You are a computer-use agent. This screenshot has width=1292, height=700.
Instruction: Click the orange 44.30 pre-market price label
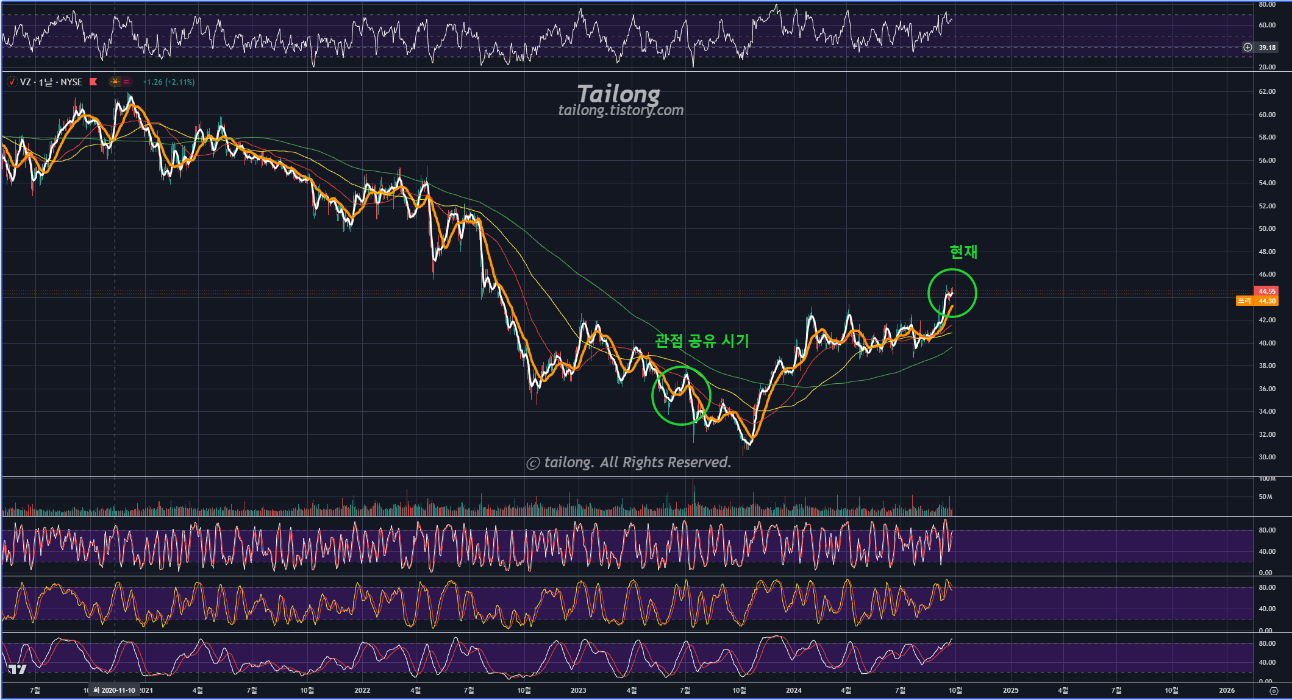tap(1267, 301)
